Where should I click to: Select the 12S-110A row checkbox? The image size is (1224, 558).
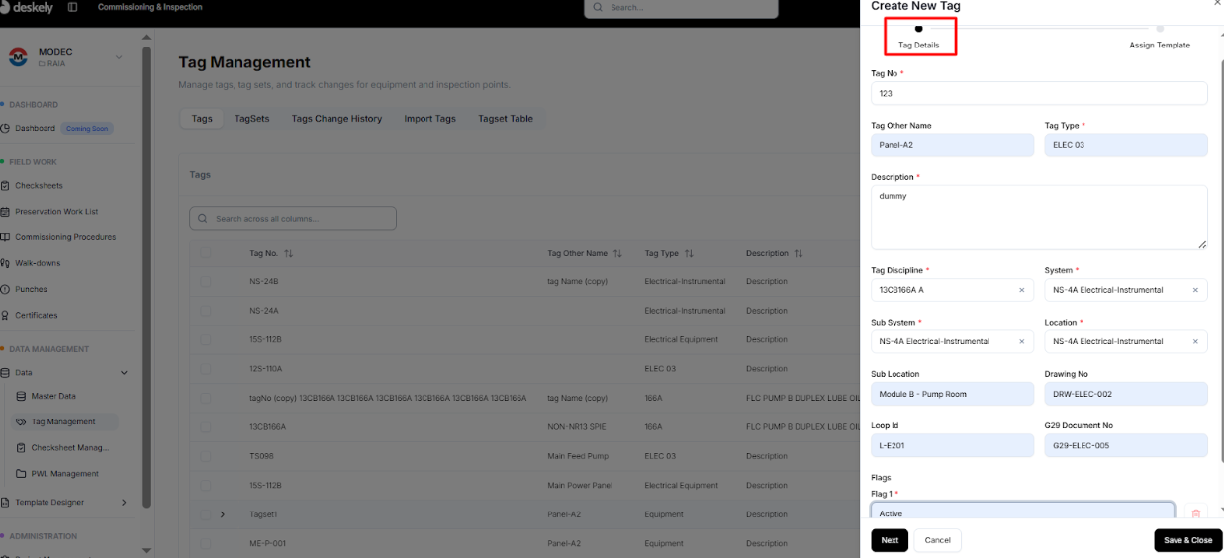[x=206, y=368]
